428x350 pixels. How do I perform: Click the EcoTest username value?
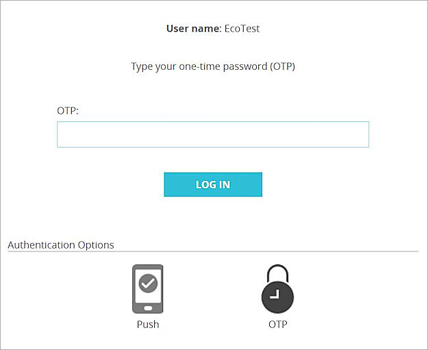coord(242,29)
